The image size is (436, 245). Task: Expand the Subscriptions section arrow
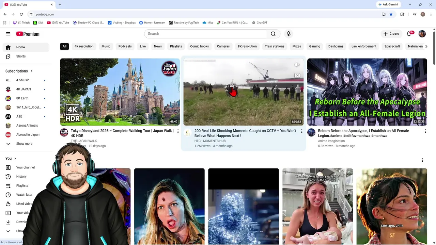coord(32,71)
